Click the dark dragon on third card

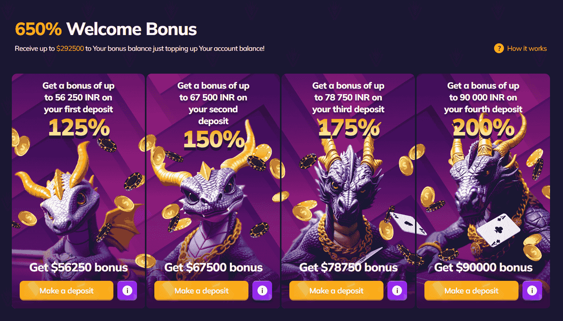(x=346, y=185)
